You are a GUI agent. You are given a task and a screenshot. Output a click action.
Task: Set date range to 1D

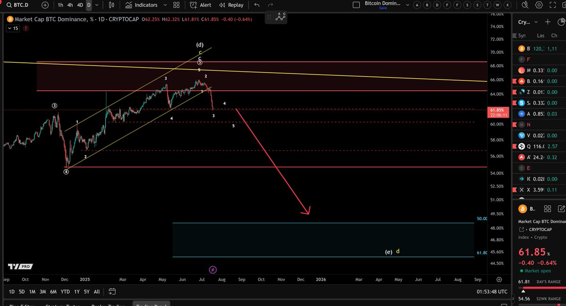point(12,291)
